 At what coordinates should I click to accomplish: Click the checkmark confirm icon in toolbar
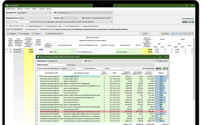point(189,33)
